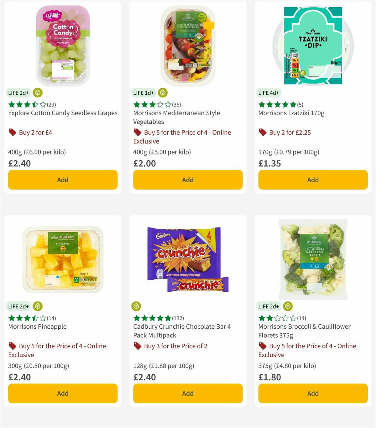Click the leaf icon next to Cadbury Crunchie rating
Screen dimensions: 376x428
[137, 306]
